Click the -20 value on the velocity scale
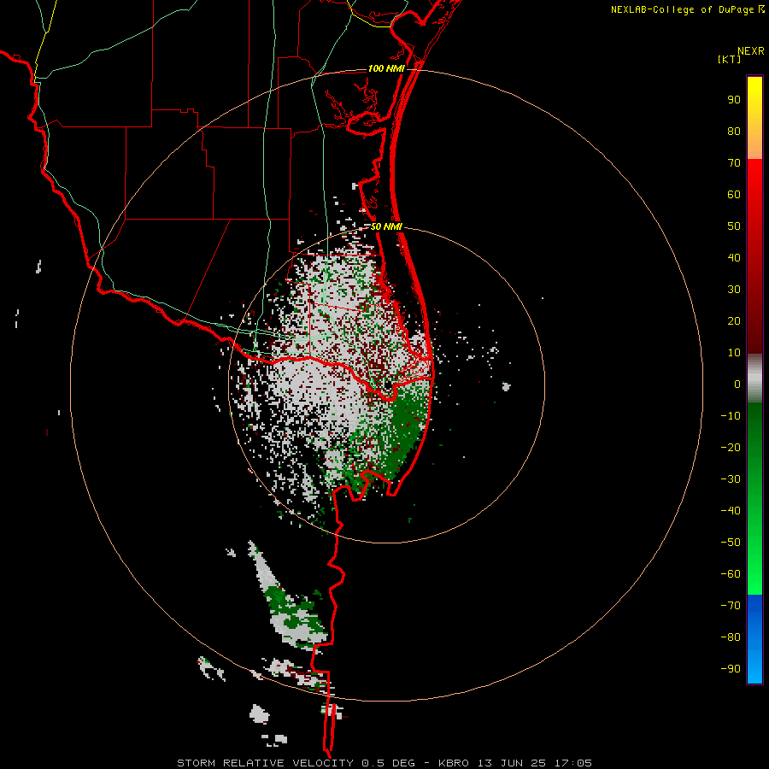 [x=731, y=447]
